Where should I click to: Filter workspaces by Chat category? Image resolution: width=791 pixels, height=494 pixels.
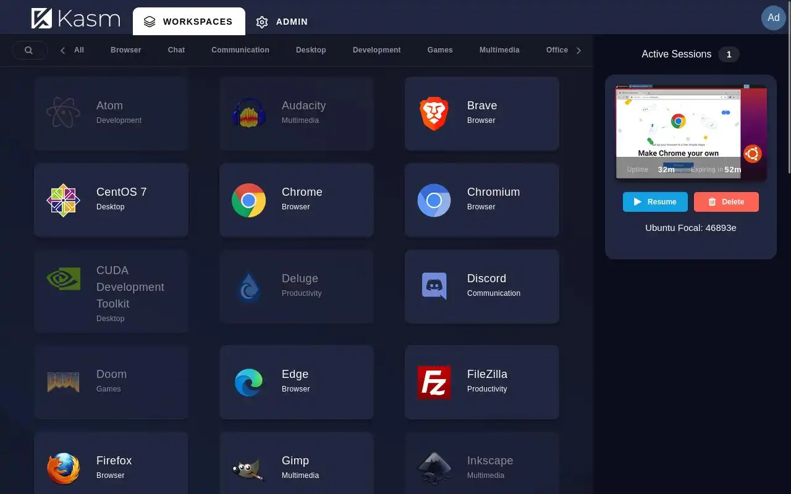[176, 50]
